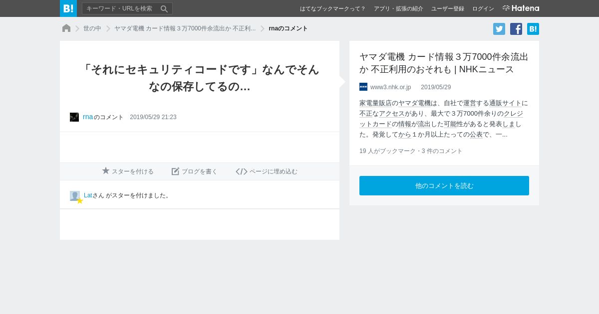Click the search magnifier icon
The width and height of the screenshot is (599, 314).
point(164,8)
